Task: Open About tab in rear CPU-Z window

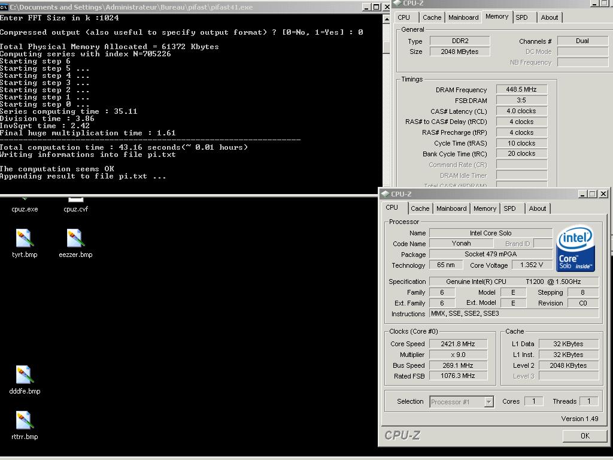Action: point(550,17)
